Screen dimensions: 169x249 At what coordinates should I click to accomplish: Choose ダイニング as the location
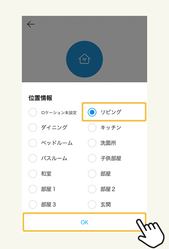tap(33, 127)
